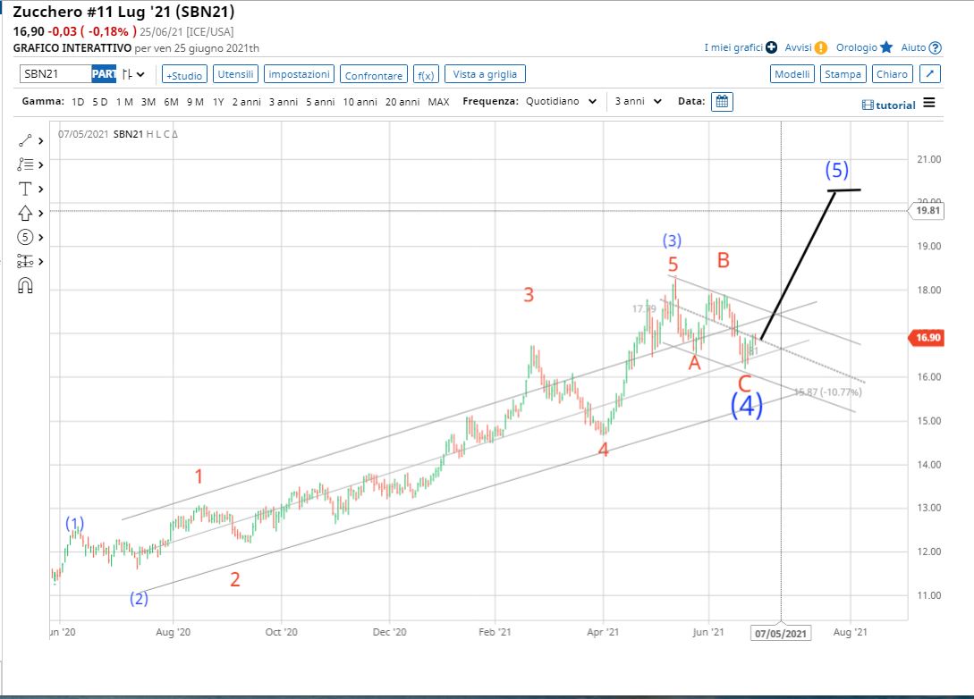
Task: Click the 15.87 (-10.77%) annotation
Action: [828, 392]
